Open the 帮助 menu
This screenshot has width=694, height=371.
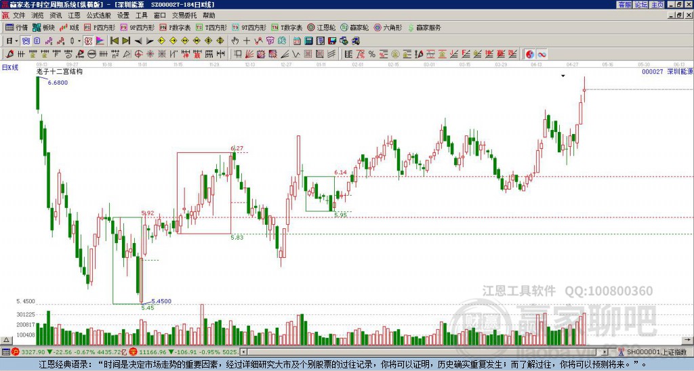pos(209,16)
